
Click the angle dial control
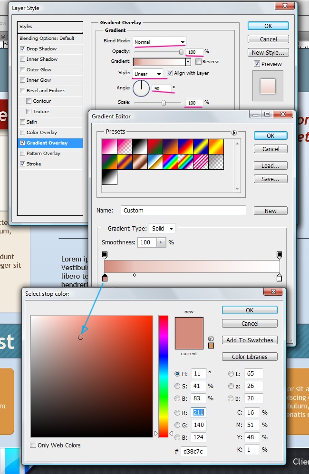(x=141, y=88)
